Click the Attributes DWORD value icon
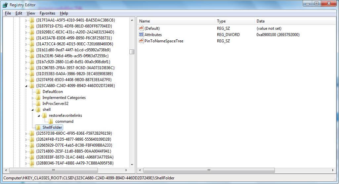The image size is (339, 184). [141, 35]
